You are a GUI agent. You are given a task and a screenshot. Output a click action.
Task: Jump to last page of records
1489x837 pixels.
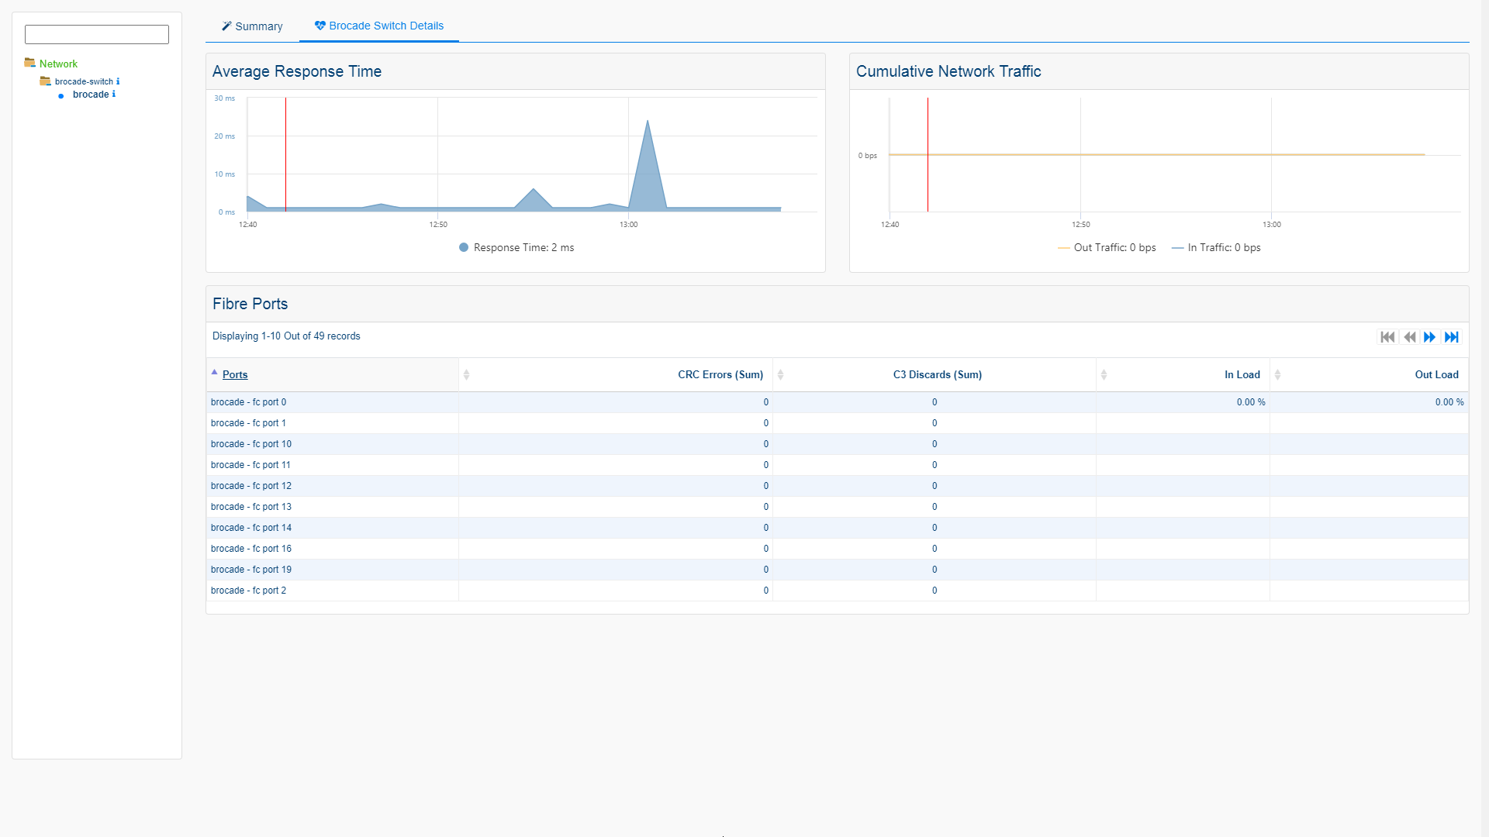click(x=1452, y=337)
